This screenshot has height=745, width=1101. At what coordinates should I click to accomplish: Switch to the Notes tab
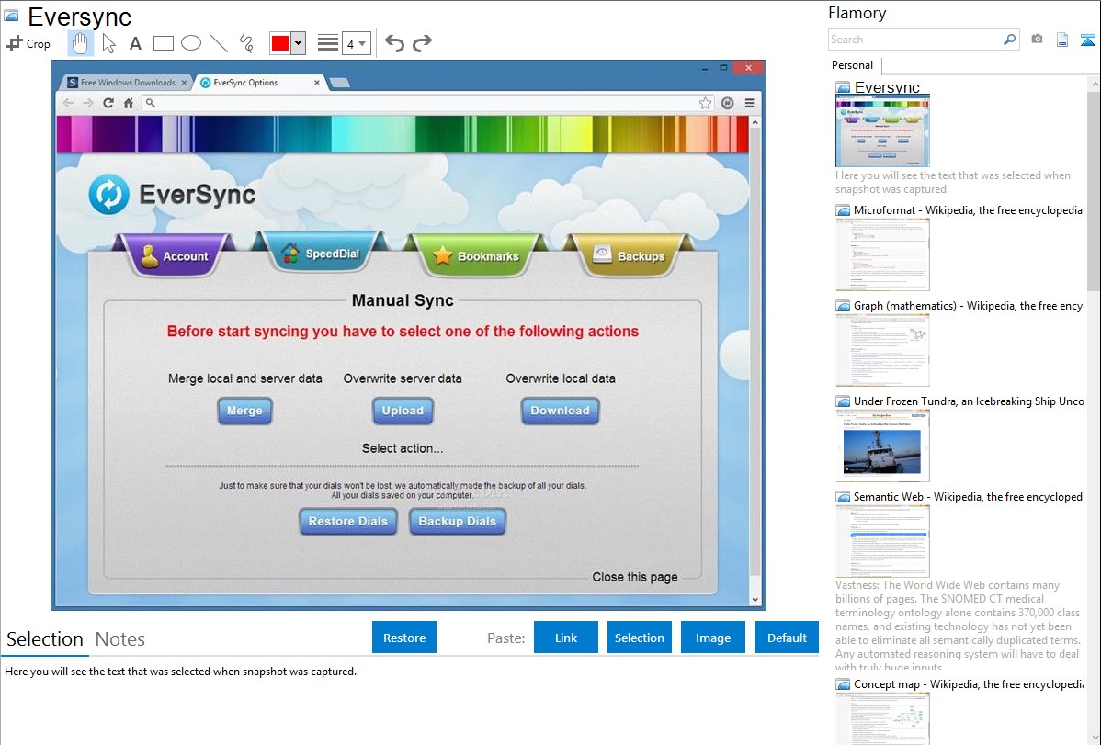[120, 639]
